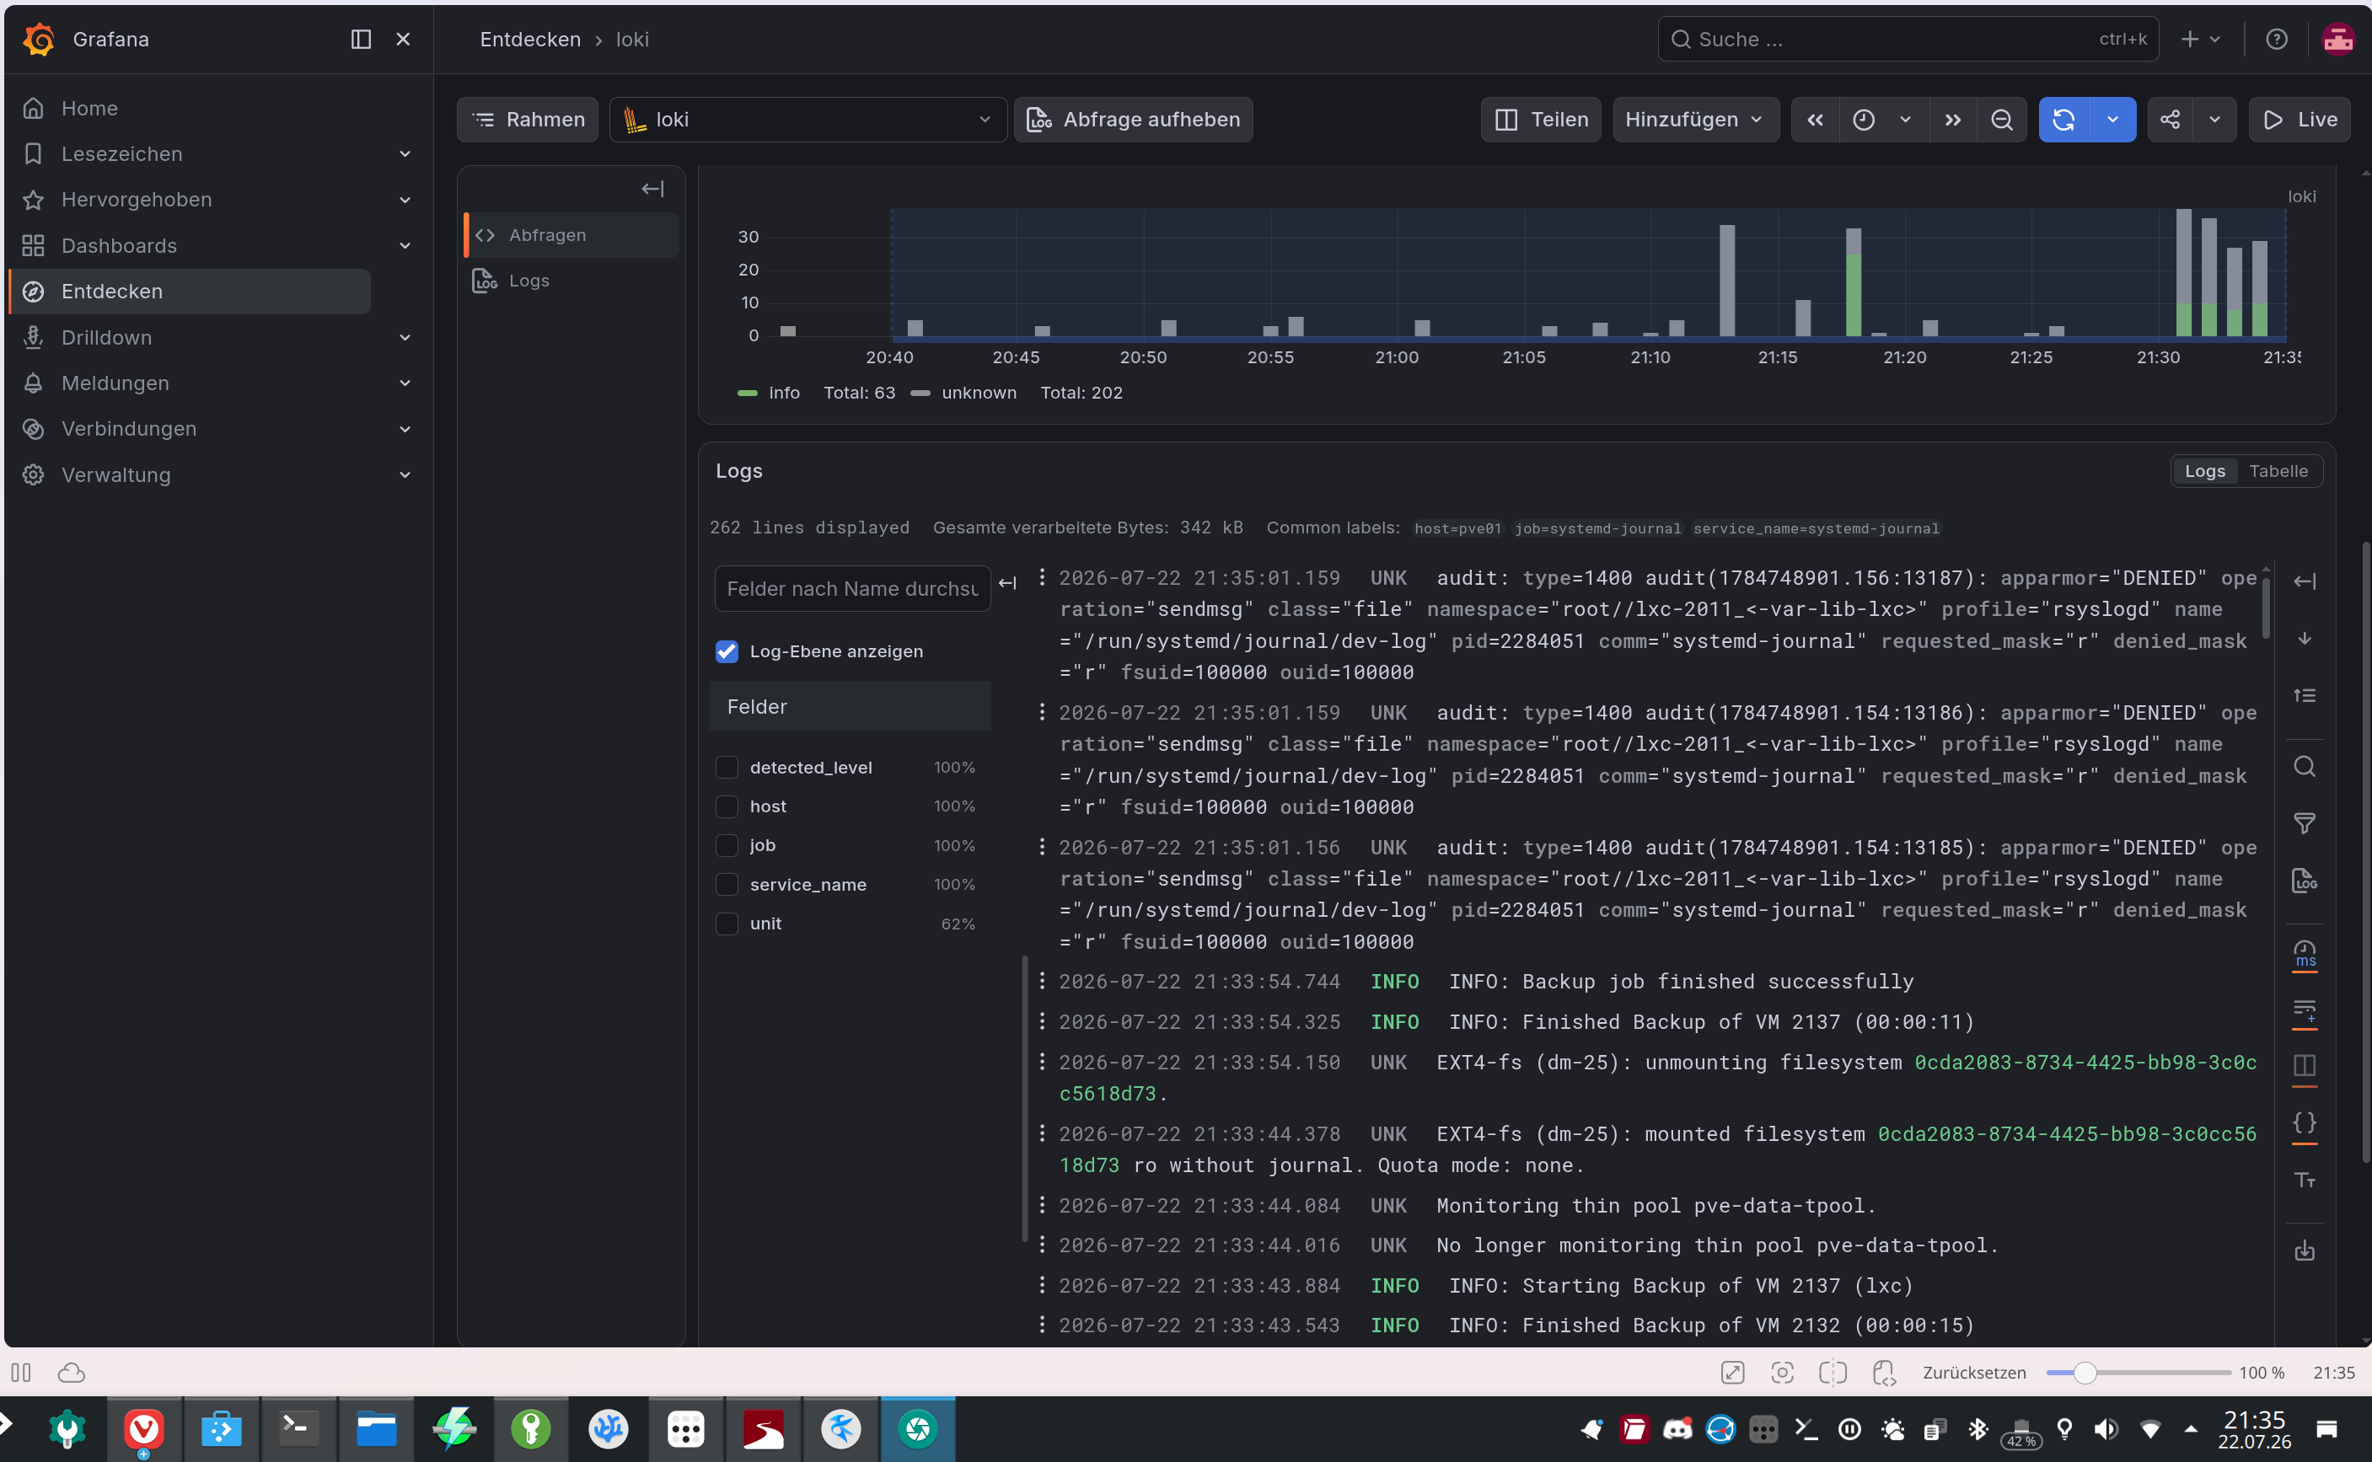This screenshot has height=1462, width=2372.
Task: Click Abfrage aufheben button
Action: pos(1133,120)
